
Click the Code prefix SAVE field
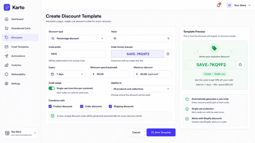77,54
